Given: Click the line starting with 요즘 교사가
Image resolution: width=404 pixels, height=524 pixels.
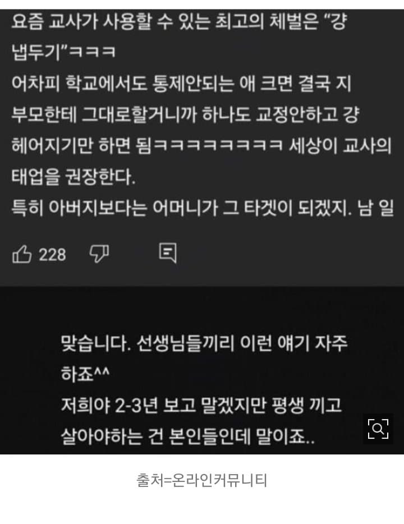Looking at the screenshot, I should coord(180,22).
